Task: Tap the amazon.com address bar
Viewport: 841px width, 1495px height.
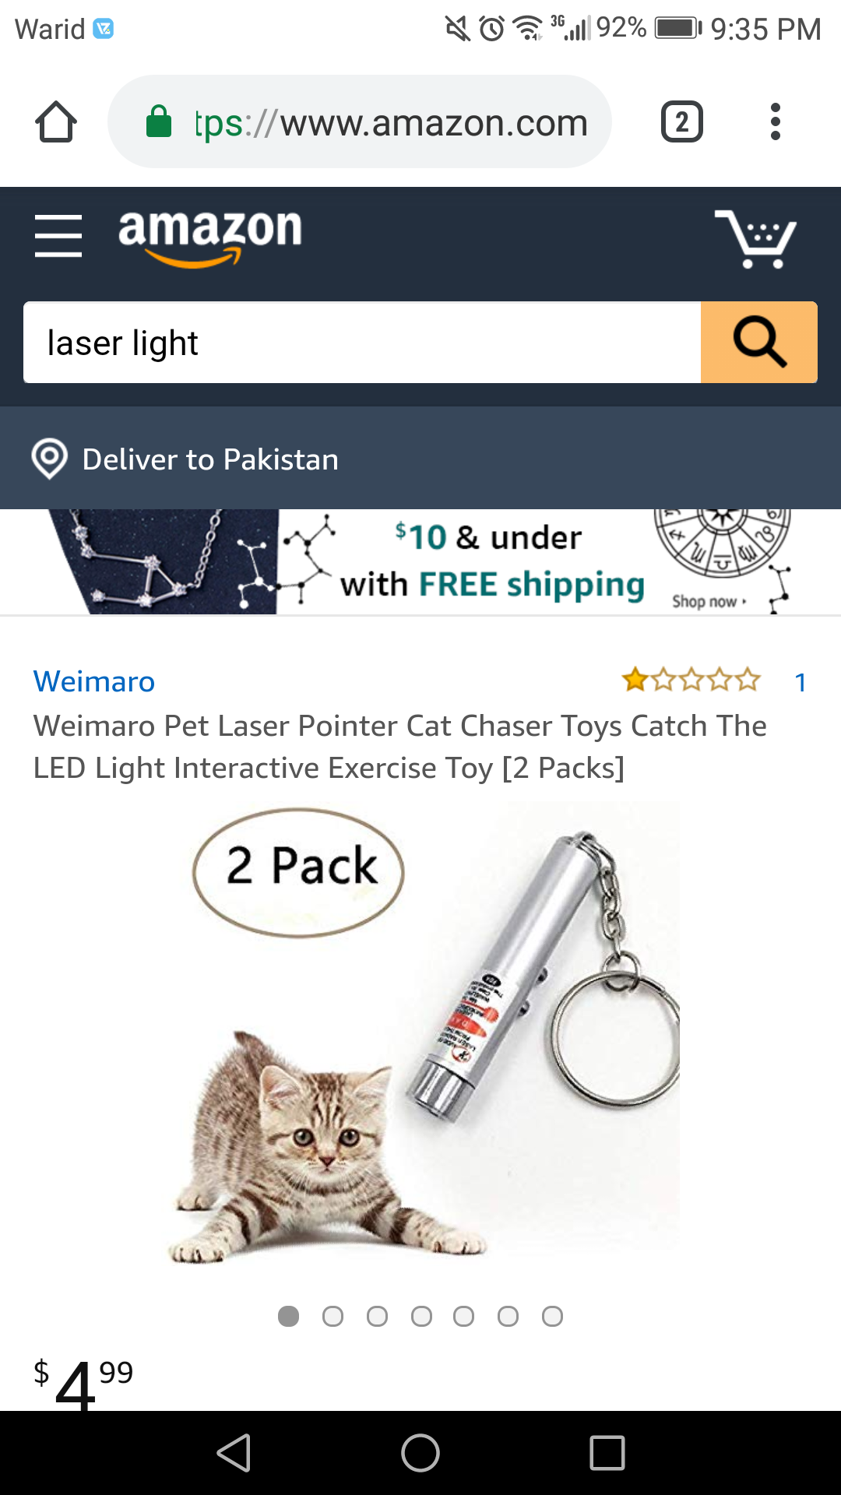Action: coord(360,122)
